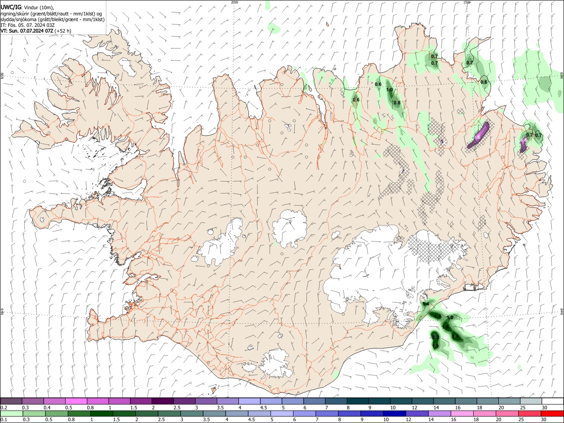Click the top-row pale grey swatch starting at 25
Viewport: 564px width, 423px height.
(x=531, y=401)
